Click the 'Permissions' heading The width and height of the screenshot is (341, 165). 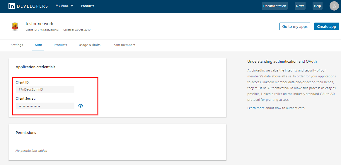(x=26, y=132)
